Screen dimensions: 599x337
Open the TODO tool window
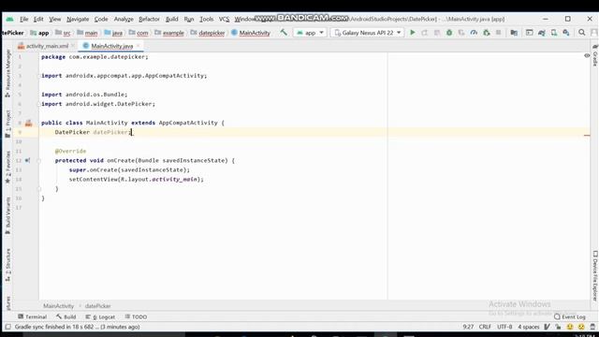(136, 316)
